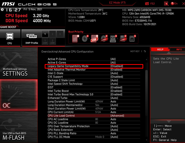Edit CPU Current Limit(A) Auto field
Image resolution: width=185 pixels, height=143 pixels.
pyautogui.click(x=113, y=112)
